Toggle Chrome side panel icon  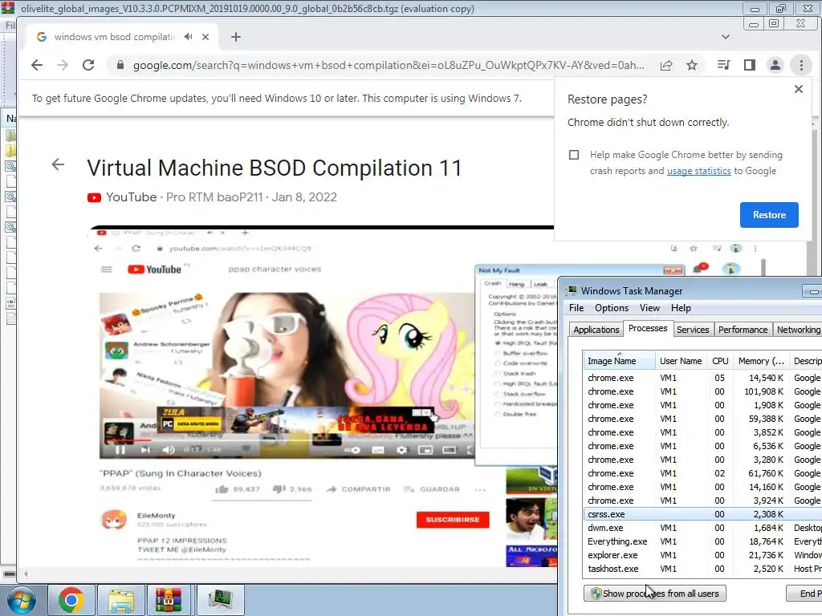tap(750, 65)
